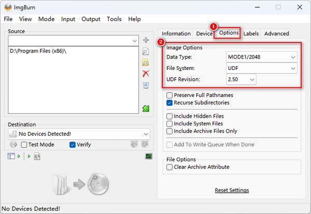311x214 pixels.
Task: Click the add source plus icon
Action: [146, 40]
